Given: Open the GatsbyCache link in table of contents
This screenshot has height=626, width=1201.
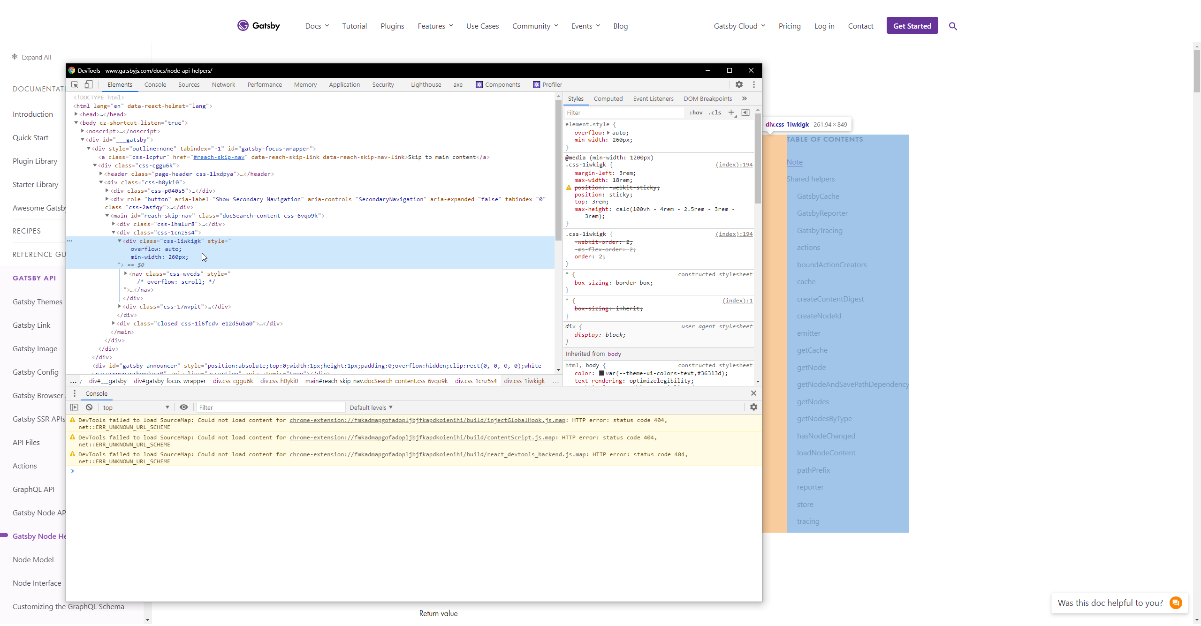Looking at the screenshot, I should pos(818,196).
